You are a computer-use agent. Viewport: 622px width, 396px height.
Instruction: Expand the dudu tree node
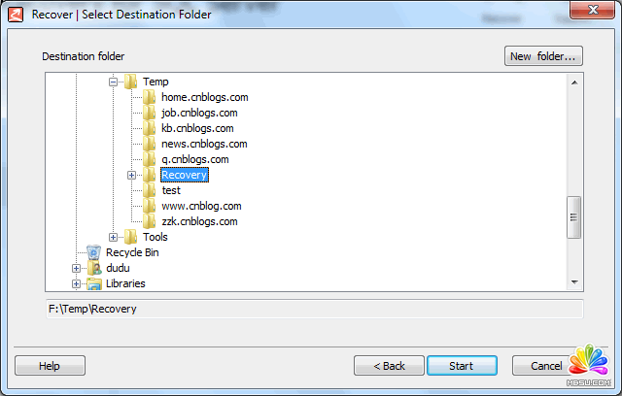coord(77,268)
